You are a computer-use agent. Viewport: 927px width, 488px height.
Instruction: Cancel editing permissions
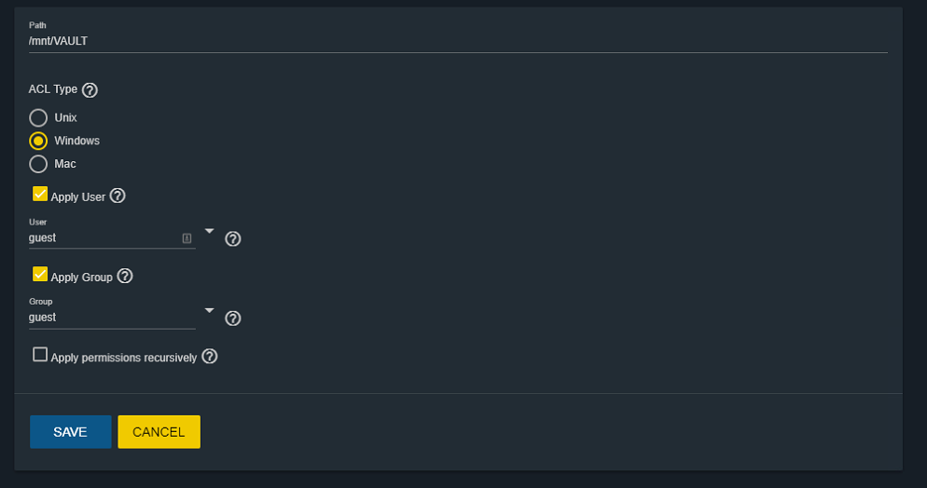[x=159, y=432]
